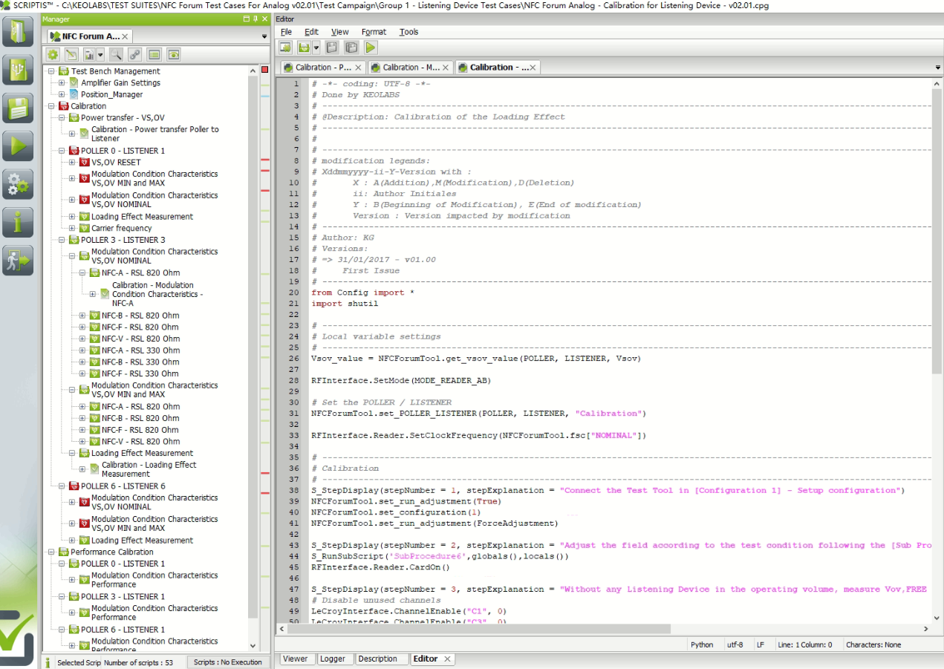
Task: Open the View menu
Action: point(340,32)
